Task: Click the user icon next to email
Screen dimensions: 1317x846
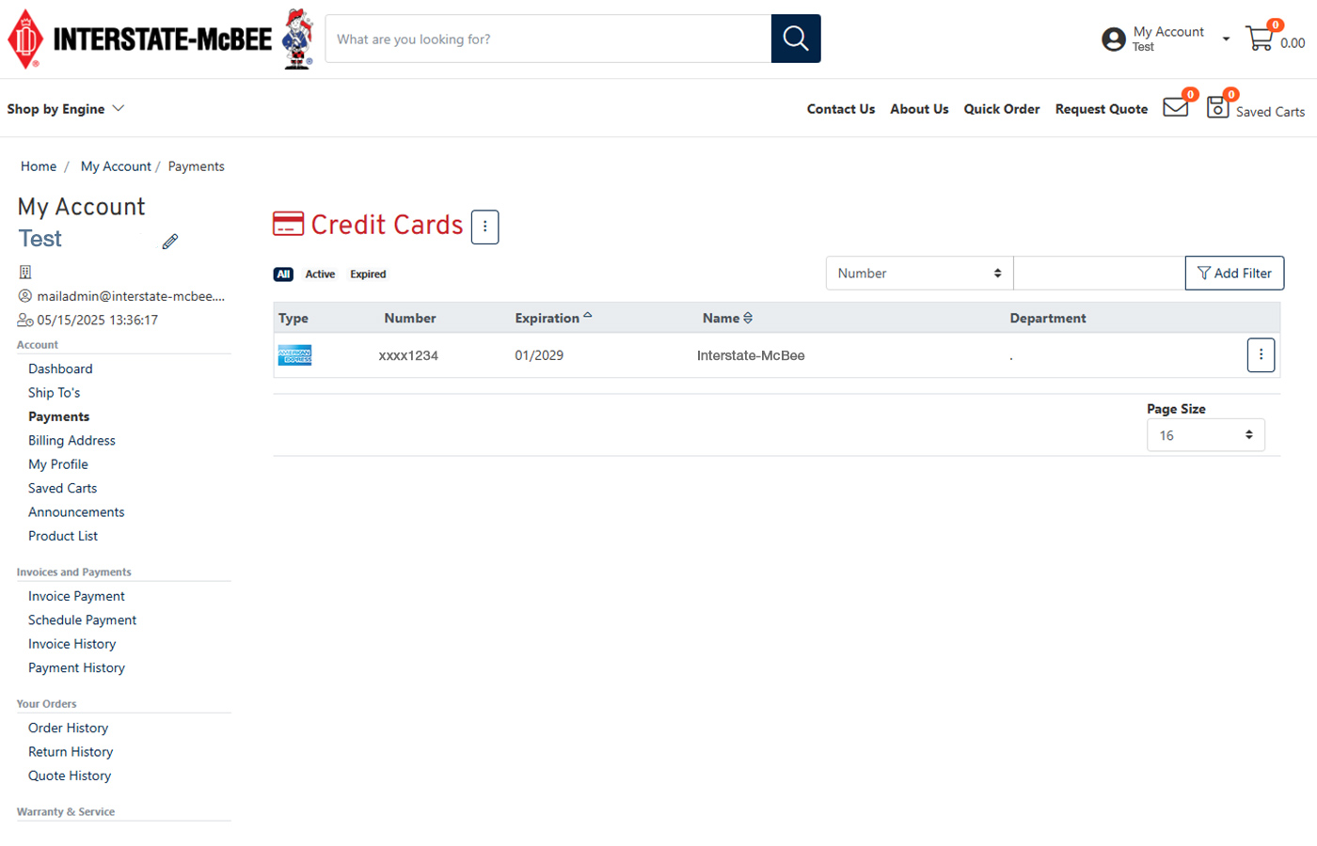Action: click(x=25, y=296)
